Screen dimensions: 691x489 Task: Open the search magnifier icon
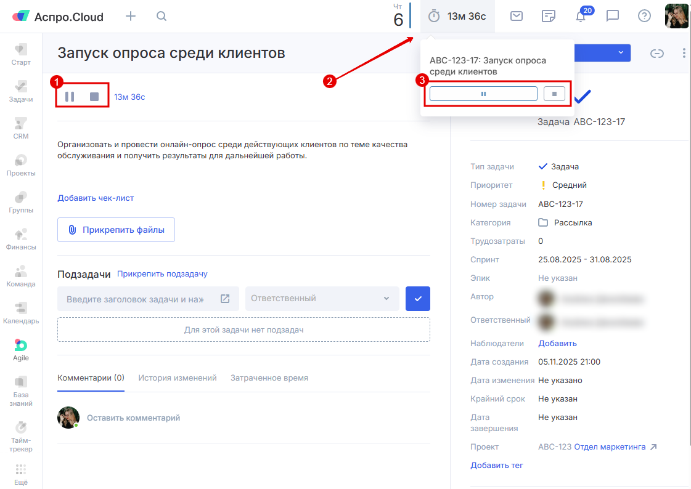(x=162, y=17)
